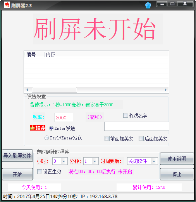The height and width of the screenshot is (202, 196).
Task: Click the 累计使用: 1240 counter
Action: [149, 187]
